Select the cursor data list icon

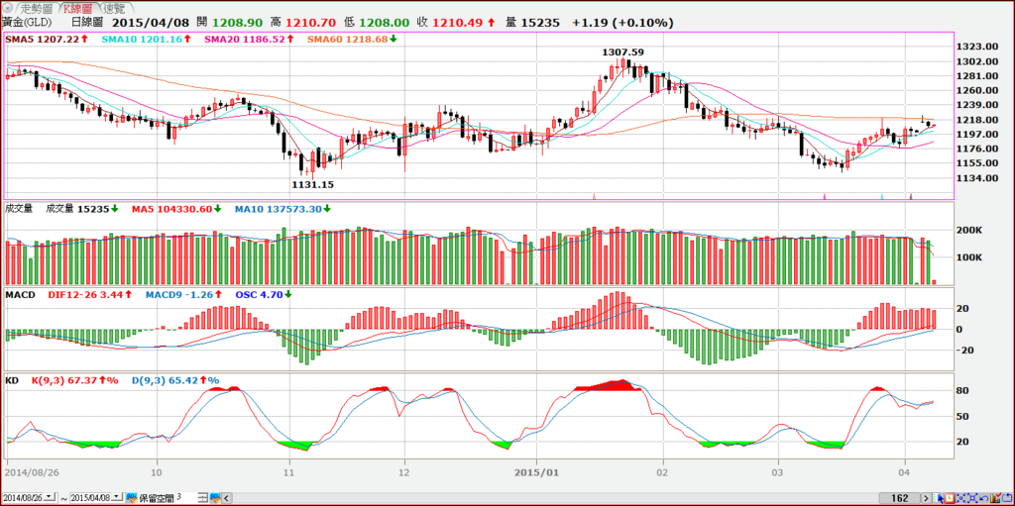938,498
